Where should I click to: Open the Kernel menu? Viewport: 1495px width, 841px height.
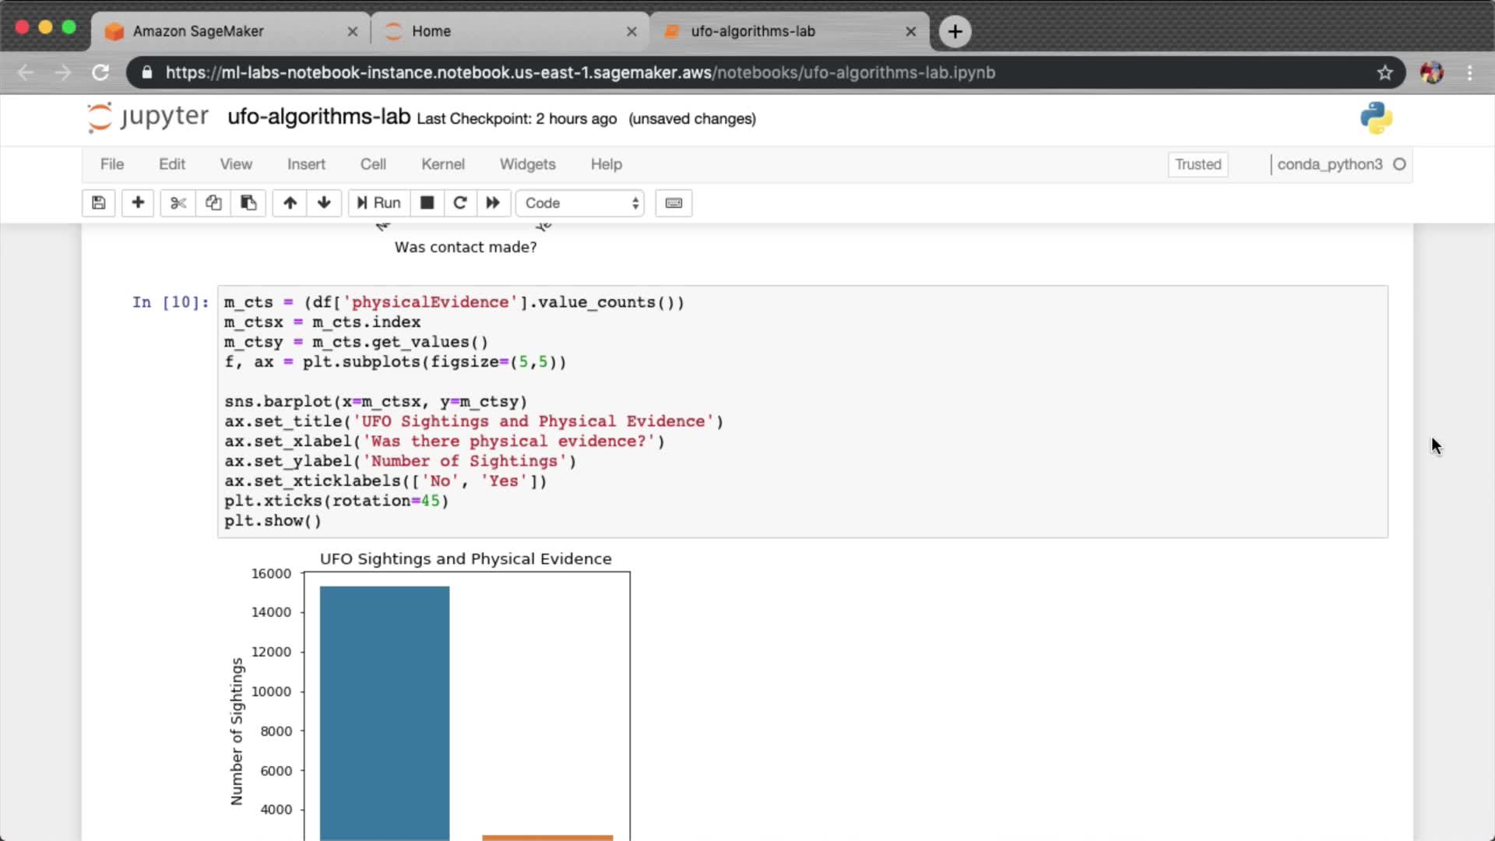(442, 164)
